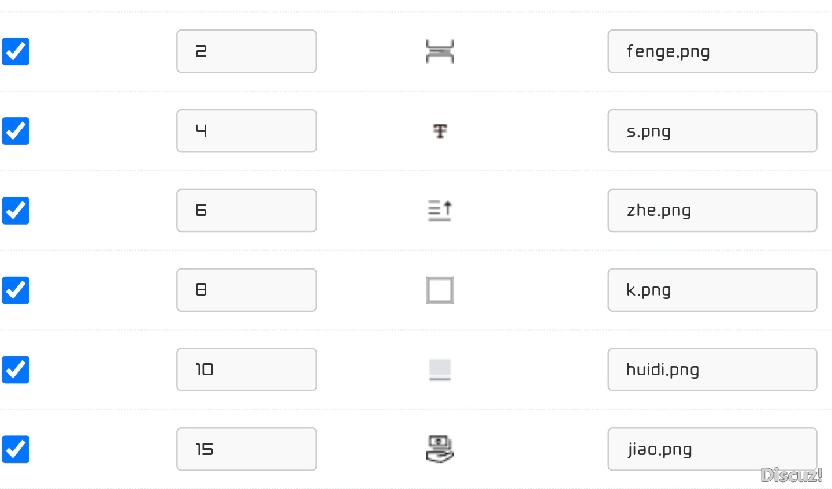Click the k.png square frame icon
Image resolution: width=832 pixels, height=489 pixels.
440,290
